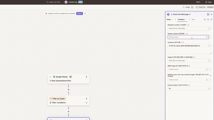Open the Google Sheets step three-dot menu
Viewport: 214px width, 120px height.
pos(86,77)
